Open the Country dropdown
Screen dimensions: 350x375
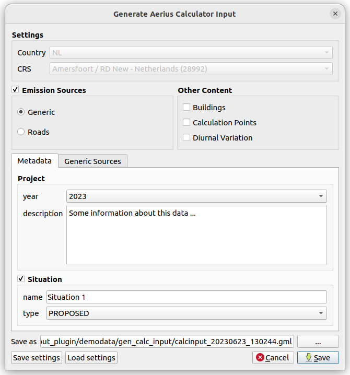pyautogui.click(x=191, y=53)
